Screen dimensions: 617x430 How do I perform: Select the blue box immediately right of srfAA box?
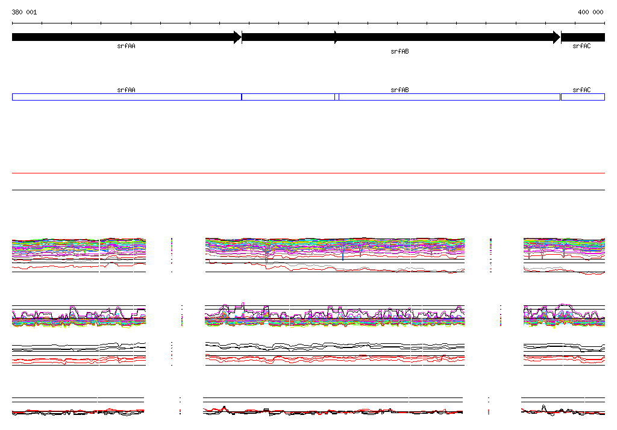click(288, 97)
